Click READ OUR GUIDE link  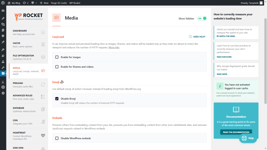point(224,57)
